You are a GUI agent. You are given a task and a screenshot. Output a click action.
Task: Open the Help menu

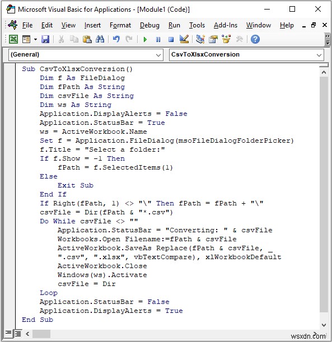[x=287, y=25]
